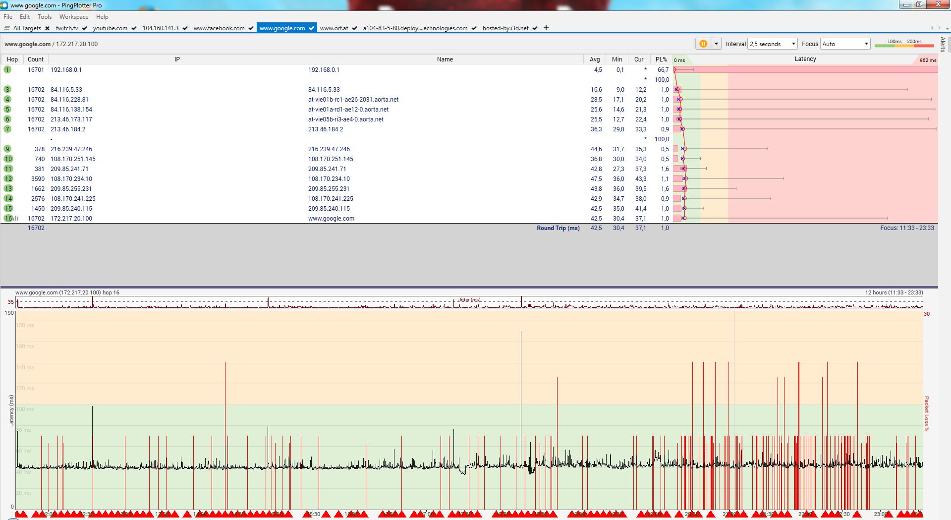
Task: Pause the trace with the orange button
Action: pyautogui.click(x=703, y=44)
